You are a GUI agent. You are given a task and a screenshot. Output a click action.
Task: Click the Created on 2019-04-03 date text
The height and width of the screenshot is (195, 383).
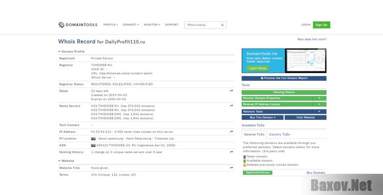click(x=109, y=95)
